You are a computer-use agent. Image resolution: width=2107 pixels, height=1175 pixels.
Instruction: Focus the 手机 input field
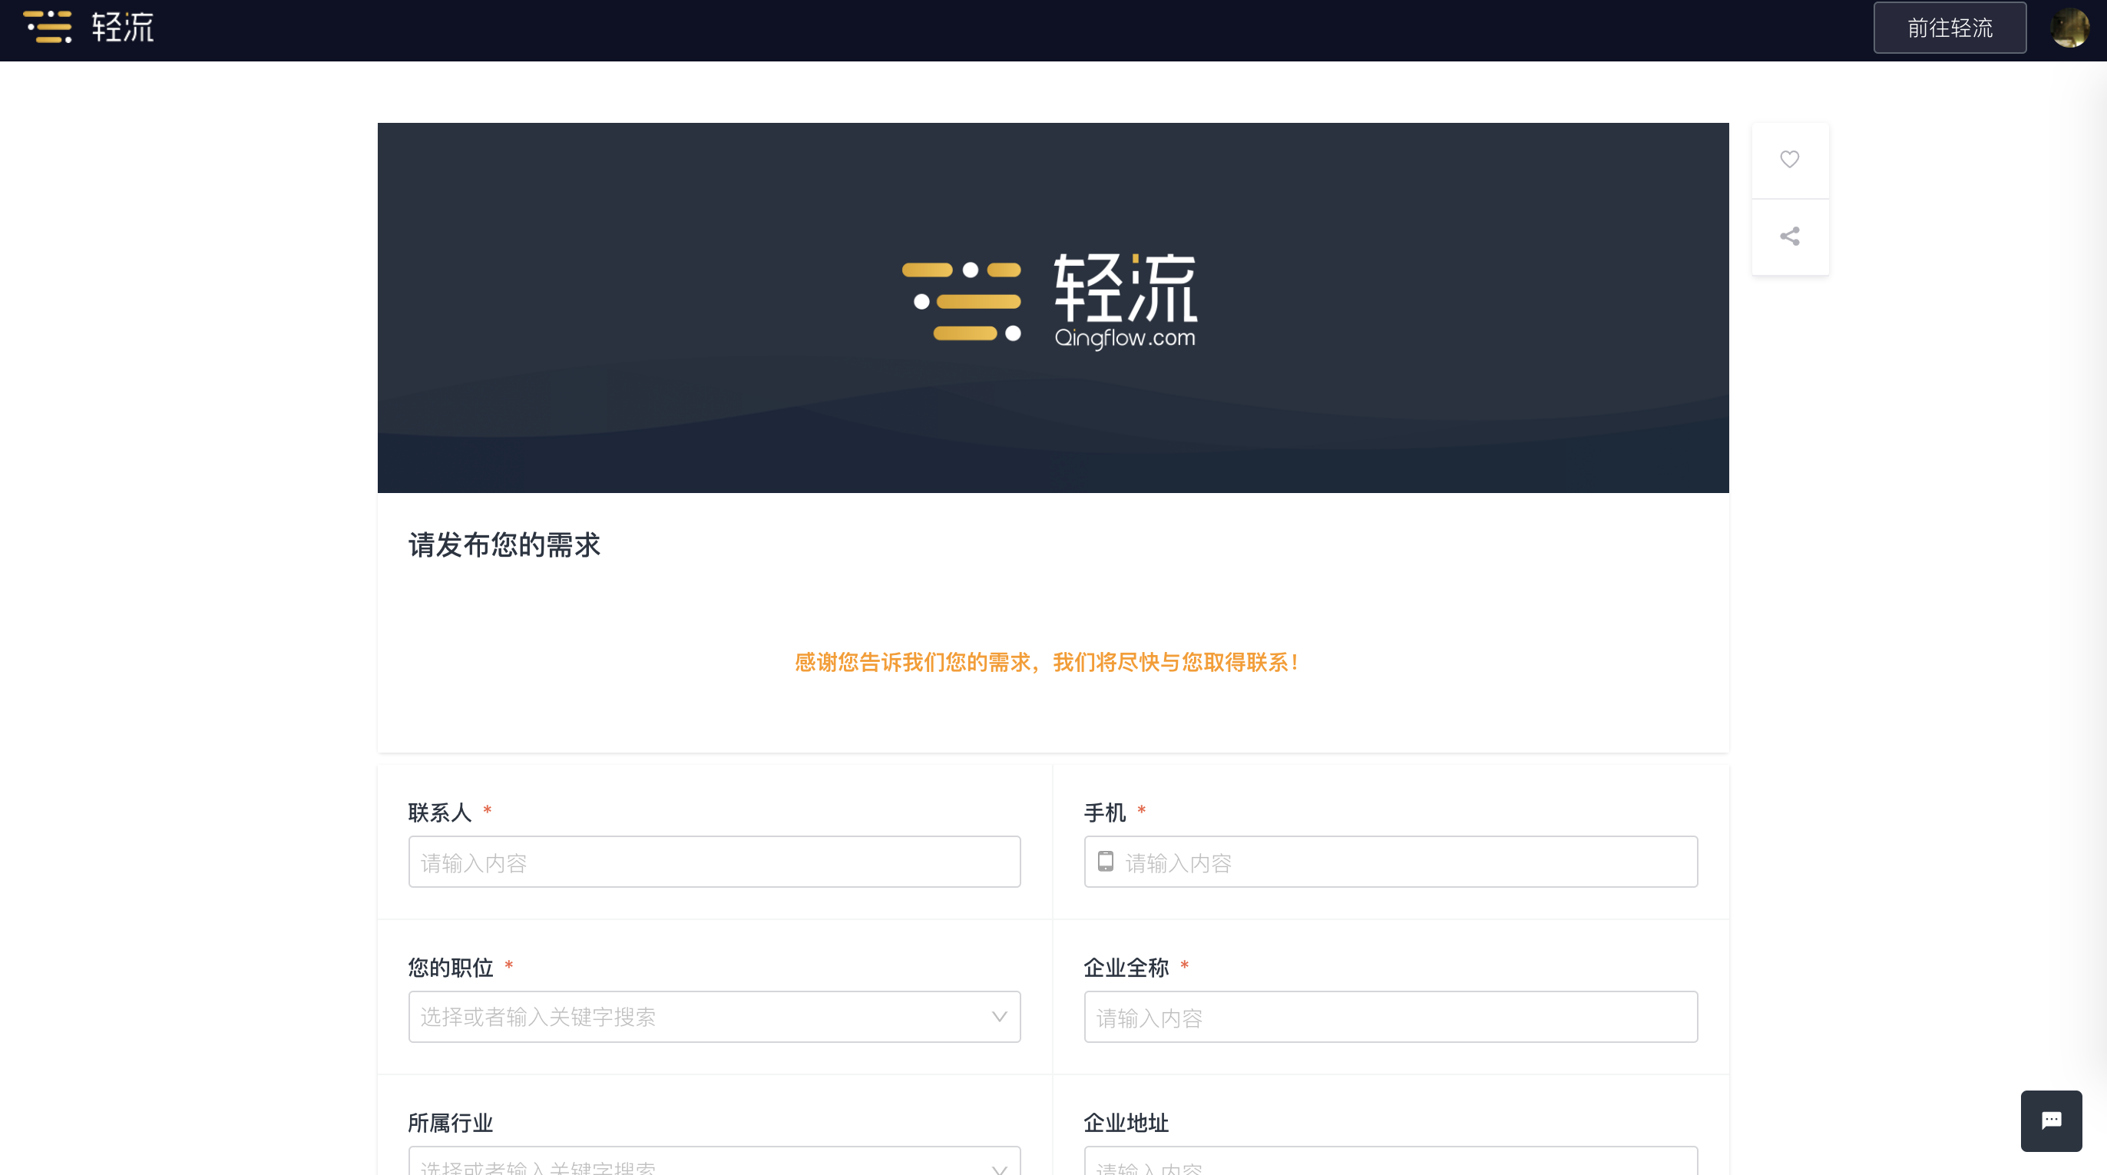[1391, 862]
